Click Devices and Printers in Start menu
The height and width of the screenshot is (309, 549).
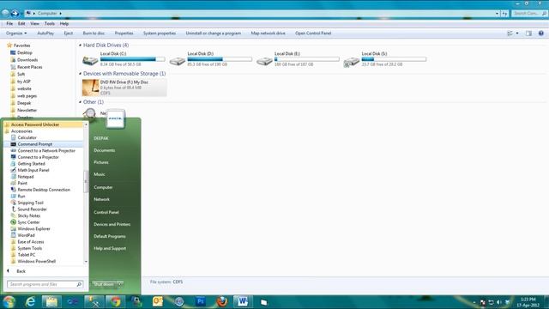pos(112,224)
